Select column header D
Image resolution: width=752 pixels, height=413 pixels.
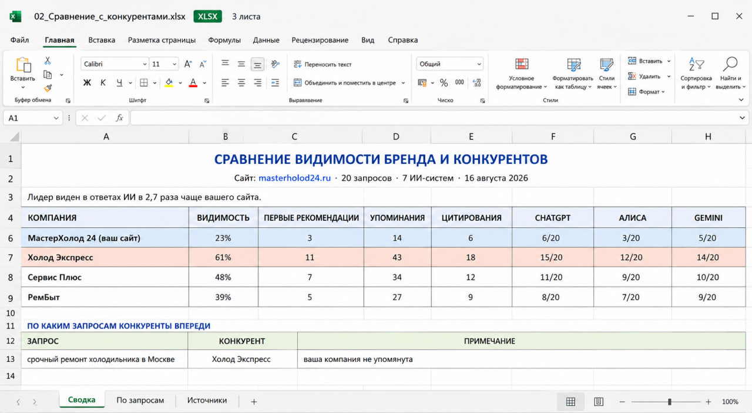[x=396, y=136]
